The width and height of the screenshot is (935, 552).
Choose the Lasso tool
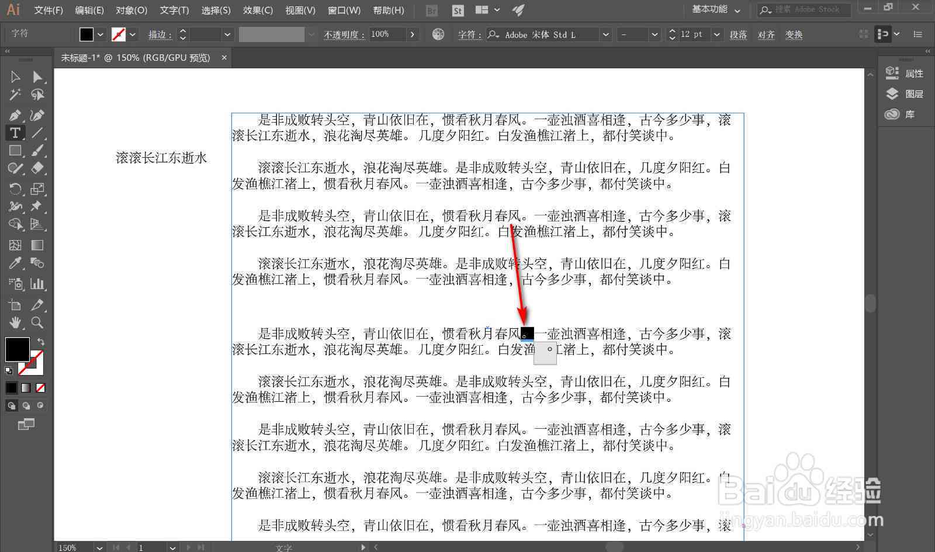pyautogui.click(x=37, y=95)
